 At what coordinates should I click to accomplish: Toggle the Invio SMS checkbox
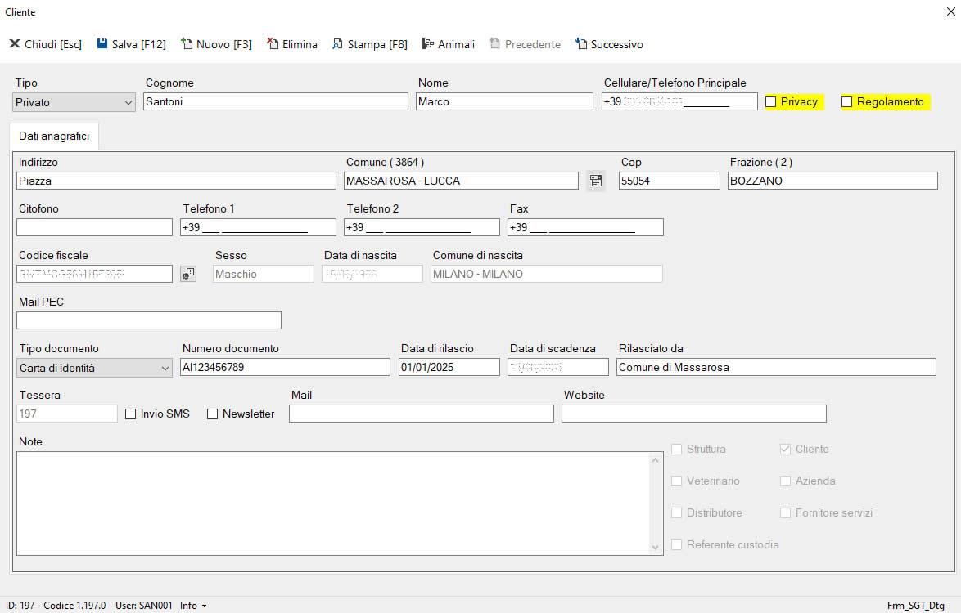pos(131,414)
